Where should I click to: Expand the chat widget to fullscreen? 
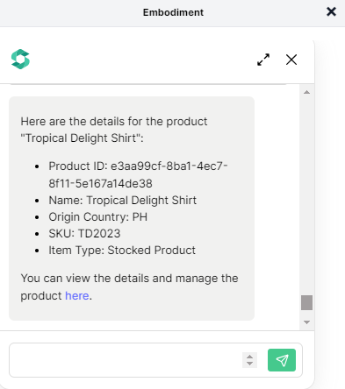pos(263,60)
